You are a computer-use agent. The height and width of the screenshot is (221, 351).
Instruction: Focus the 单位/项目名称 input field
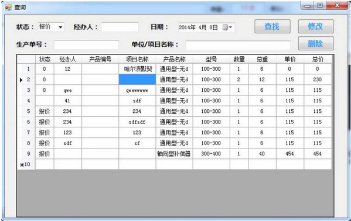[238, 46]
